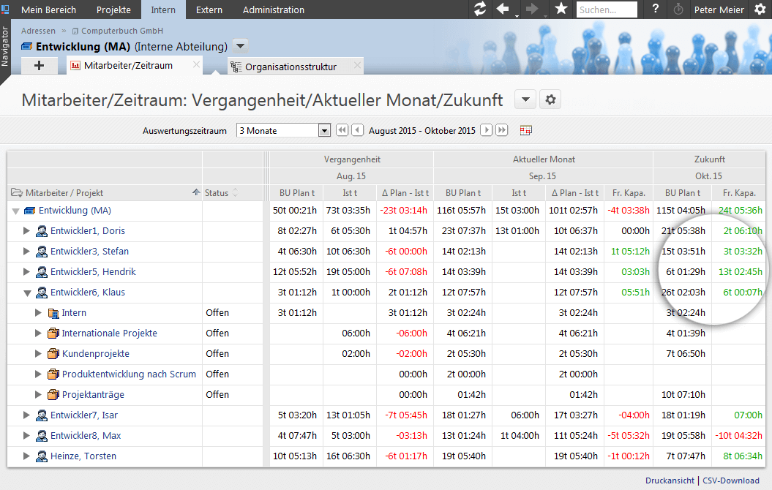The image size is (772, 490).
Task: Open the Extern menu
Action: (209, 10)
